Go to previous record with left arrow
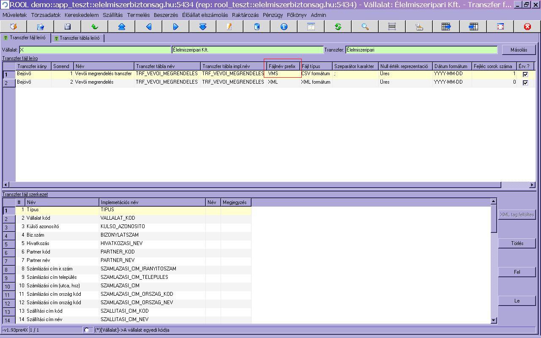 (x=149, y=27)
